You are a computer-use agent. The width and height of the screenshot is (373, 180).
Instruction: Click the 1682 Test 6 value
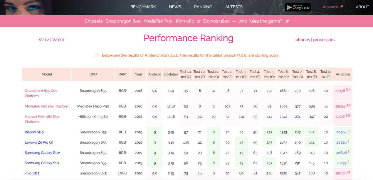(x=283, y=91)
